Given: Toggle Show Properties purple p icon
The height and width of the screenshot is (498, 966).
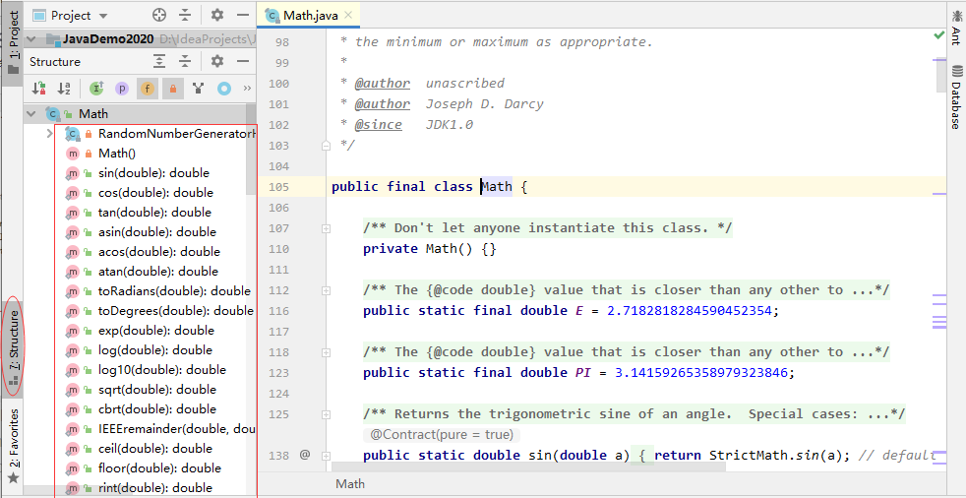Looking at the screenshot, I should 122,89.
